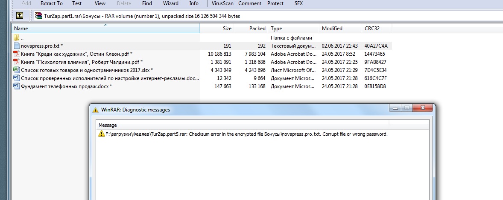Viewport: 503px width, 200px height.
Task: Click PDF icon of Кради как художник
Action: tap(17, 54)
